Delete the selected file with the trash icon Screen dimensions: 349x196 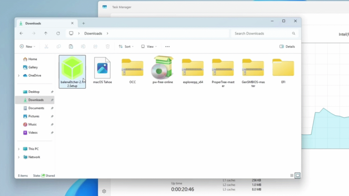pyautogui.click(x=107, y=46)
